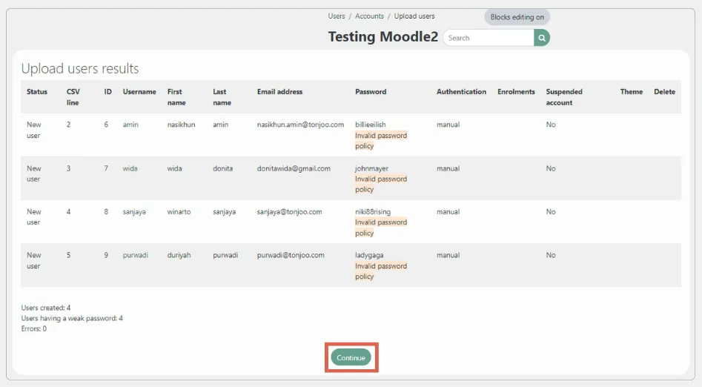
Task: Open the Upload users breadcrumb link
Action: [x=414, y=16]
